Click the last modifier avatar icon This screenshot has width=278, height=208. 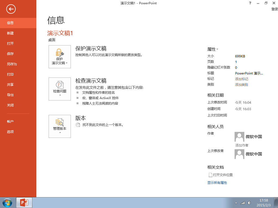coord(239,154)
